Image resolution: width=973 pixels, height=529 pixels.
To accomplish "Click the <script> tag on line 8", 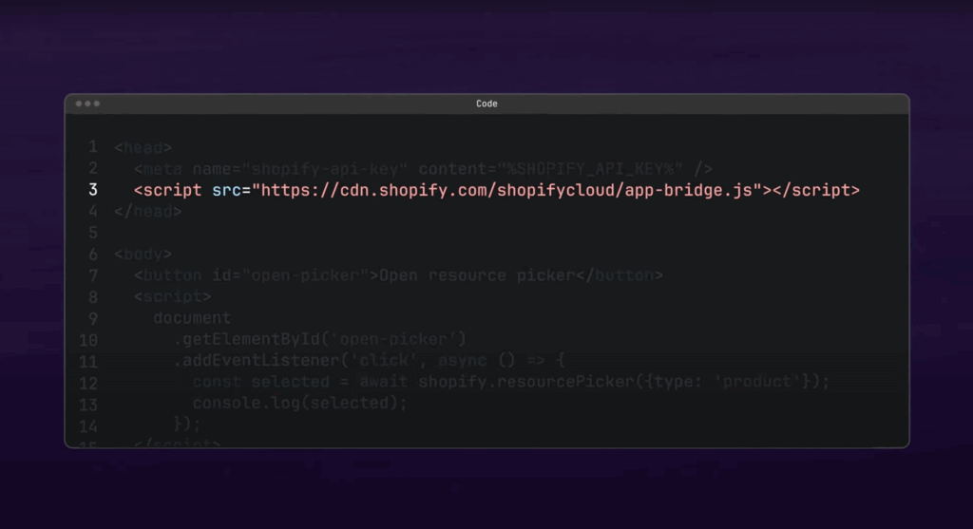I will click(x=173, y=296).
